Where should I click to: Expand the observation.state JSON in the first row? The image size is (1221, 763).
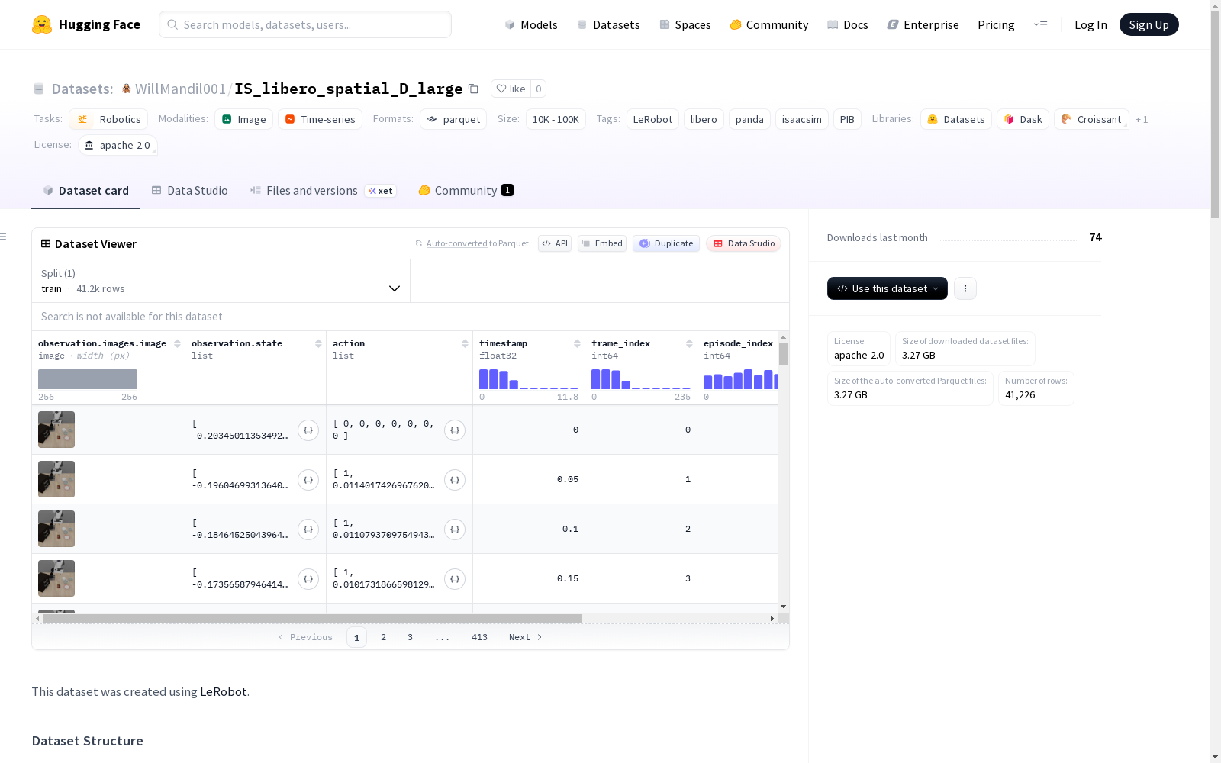coord(308,430)
